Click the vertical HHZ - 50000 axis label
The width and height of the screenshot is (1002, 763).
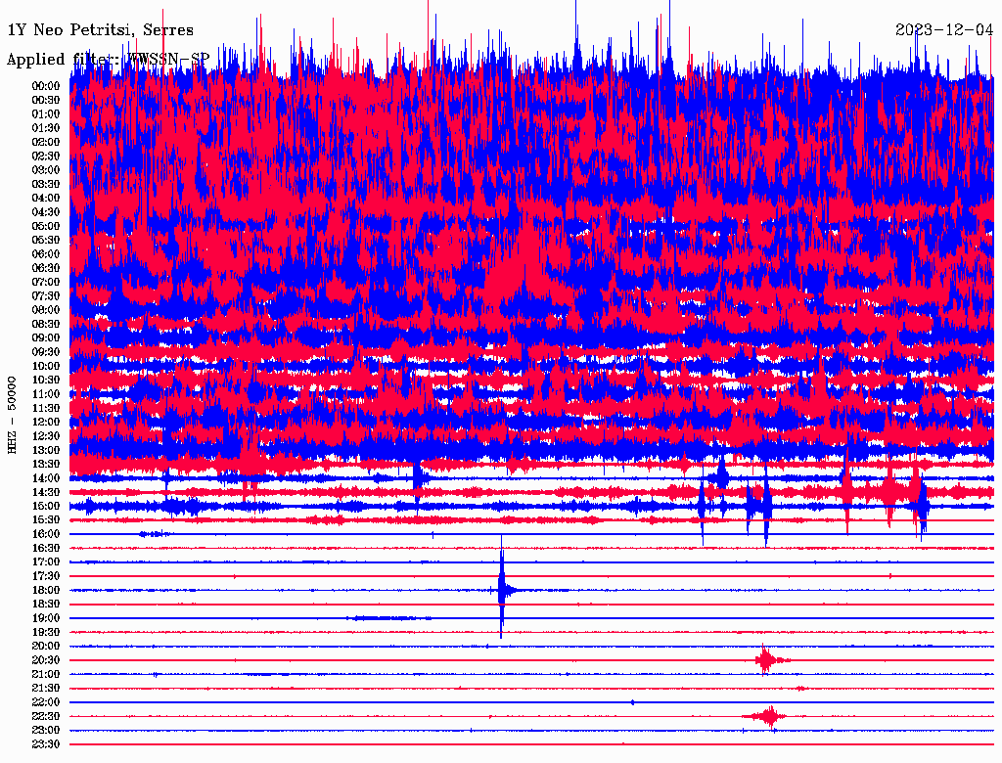(12, 415)
